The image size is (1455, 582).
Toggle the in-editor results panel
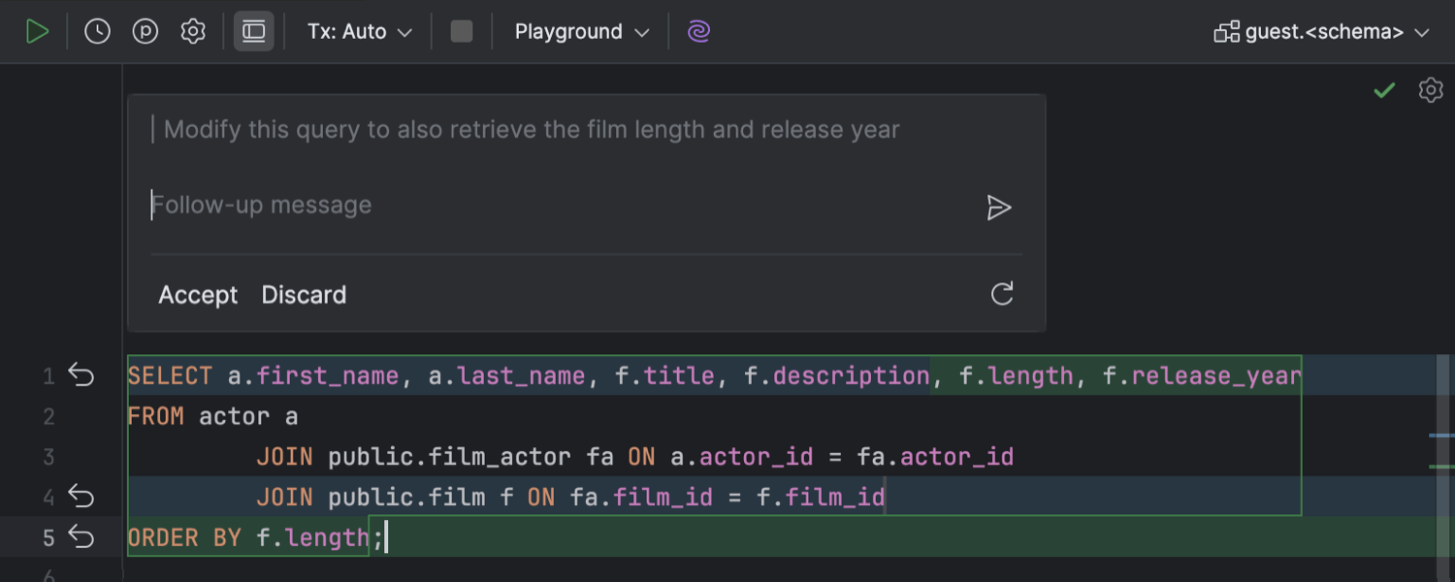coord(253,31)
